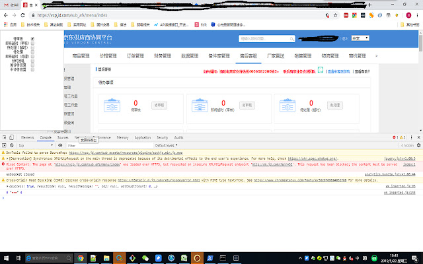This screenshot has width=423, height=264.
Task: Open the 订单管理 menu
Action: tap(135, 55)
